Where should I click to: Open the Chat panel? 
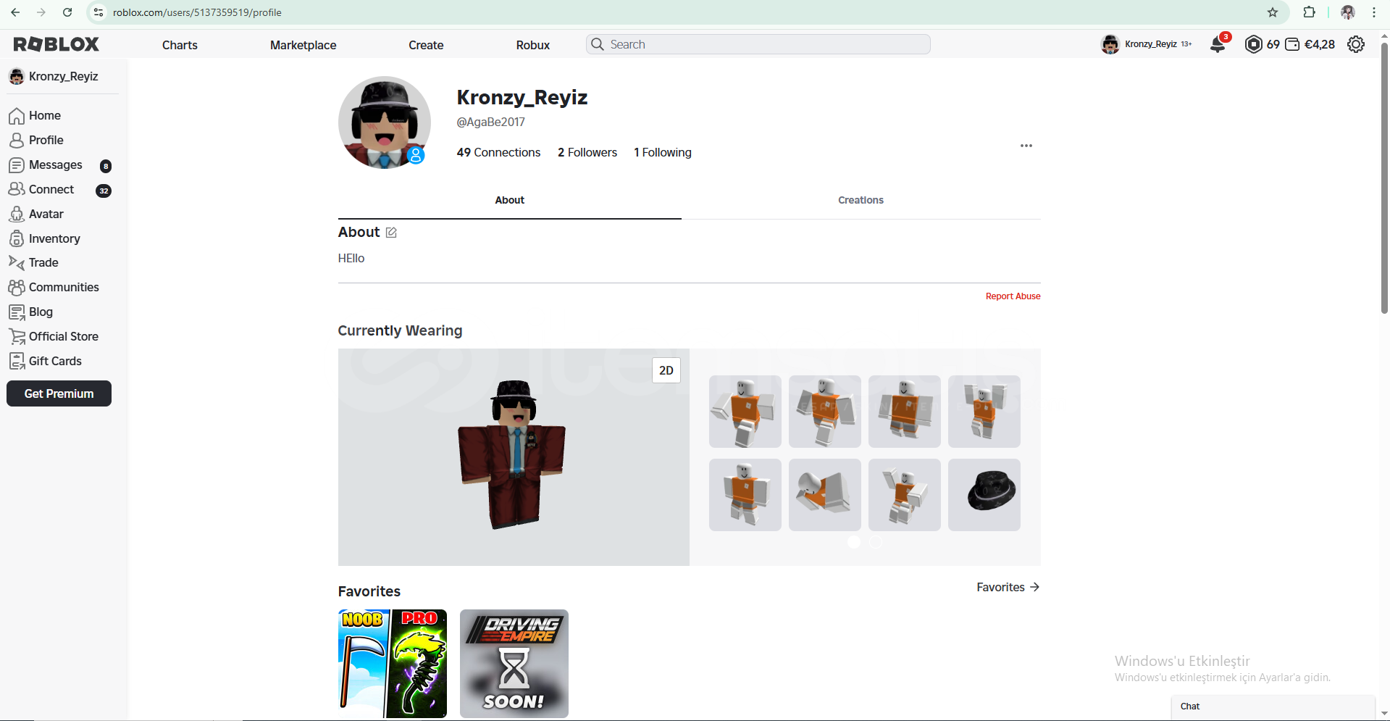tap(1273, 707)
